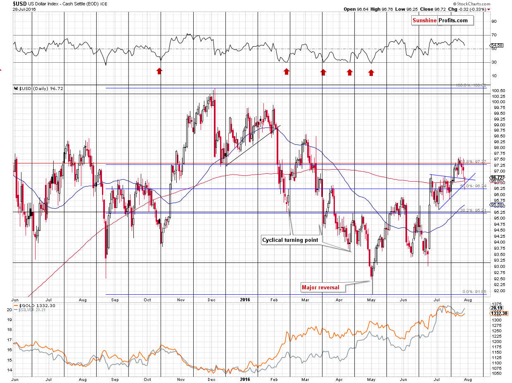This screenshot has width=512, height=383.
Task: Click the 20.19 silver price tag on right
Action: pos(495,308)
